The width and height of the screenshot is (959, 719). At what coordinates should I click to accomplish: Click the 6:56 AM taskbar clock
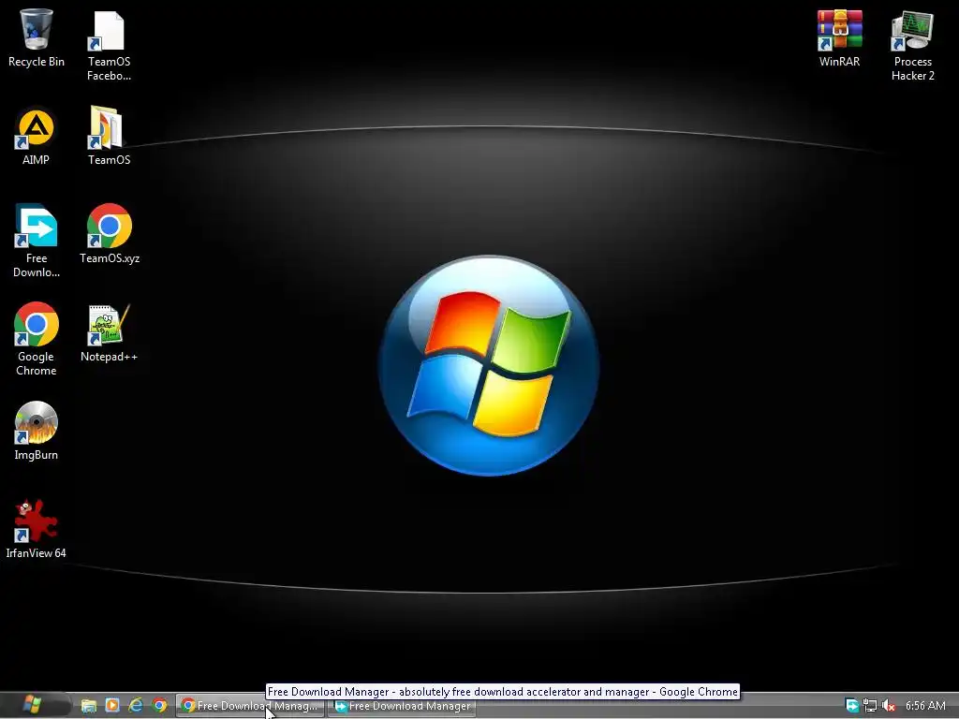coord(925,706)
